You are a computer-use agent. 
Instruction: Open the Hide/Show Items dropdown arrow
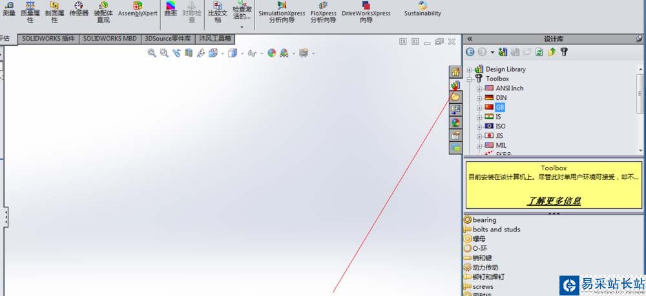click(x=262, y=54)
